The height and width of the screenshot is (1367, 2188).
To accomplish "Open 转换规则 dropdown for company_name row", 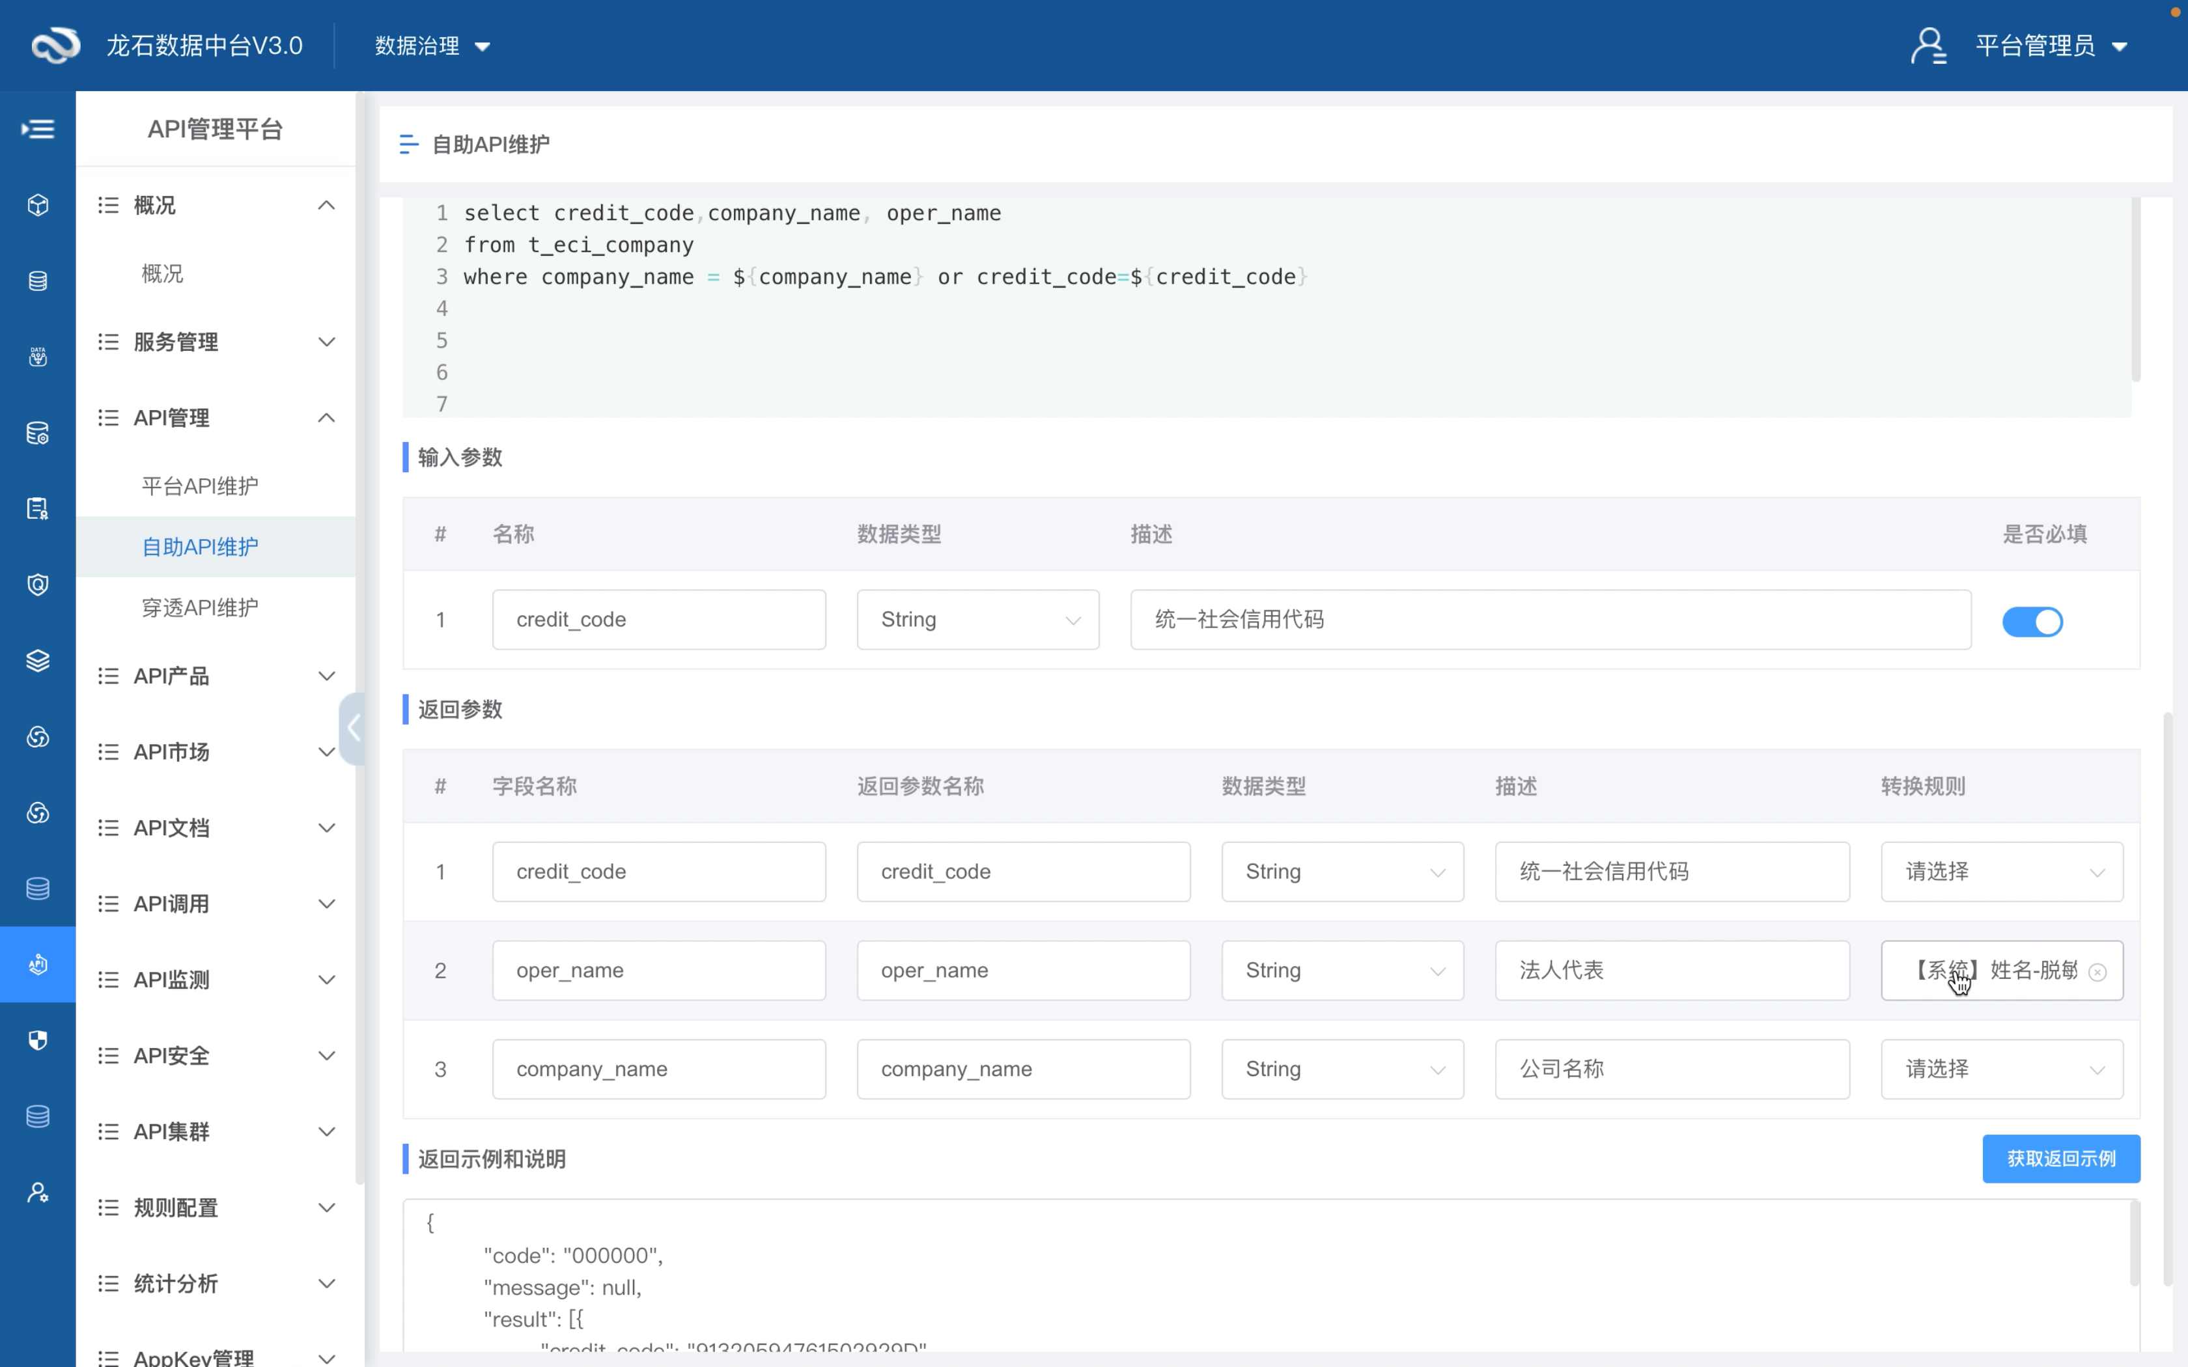I will tap(2001, 1070).
